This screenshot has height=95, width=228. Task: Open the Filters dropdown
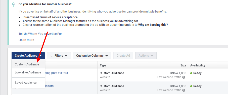click(x=59, y=56)
